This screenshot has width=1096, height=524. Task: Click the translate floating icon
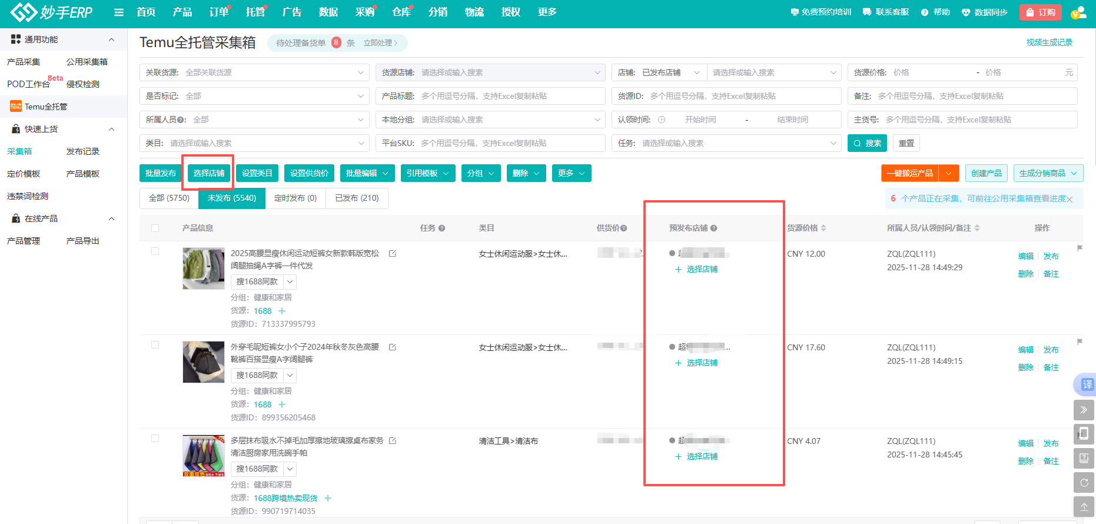point(1085,384)
